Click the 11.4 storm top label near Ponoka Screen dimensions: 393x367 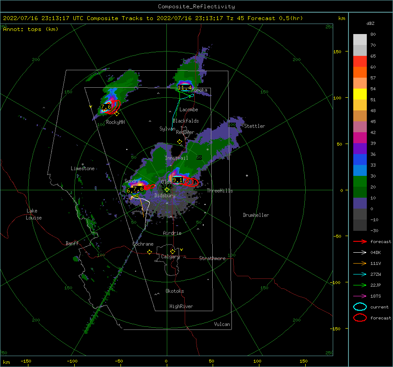(x=184, y=87)
